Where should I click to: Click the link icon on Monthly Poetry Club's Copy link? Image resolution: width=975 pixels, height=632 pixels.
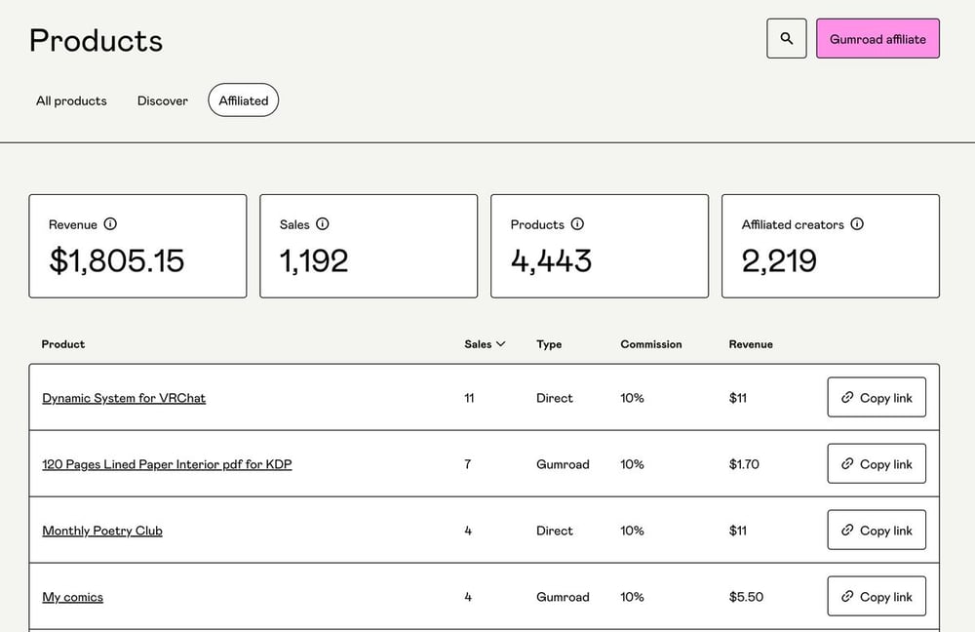click(849, 530)
